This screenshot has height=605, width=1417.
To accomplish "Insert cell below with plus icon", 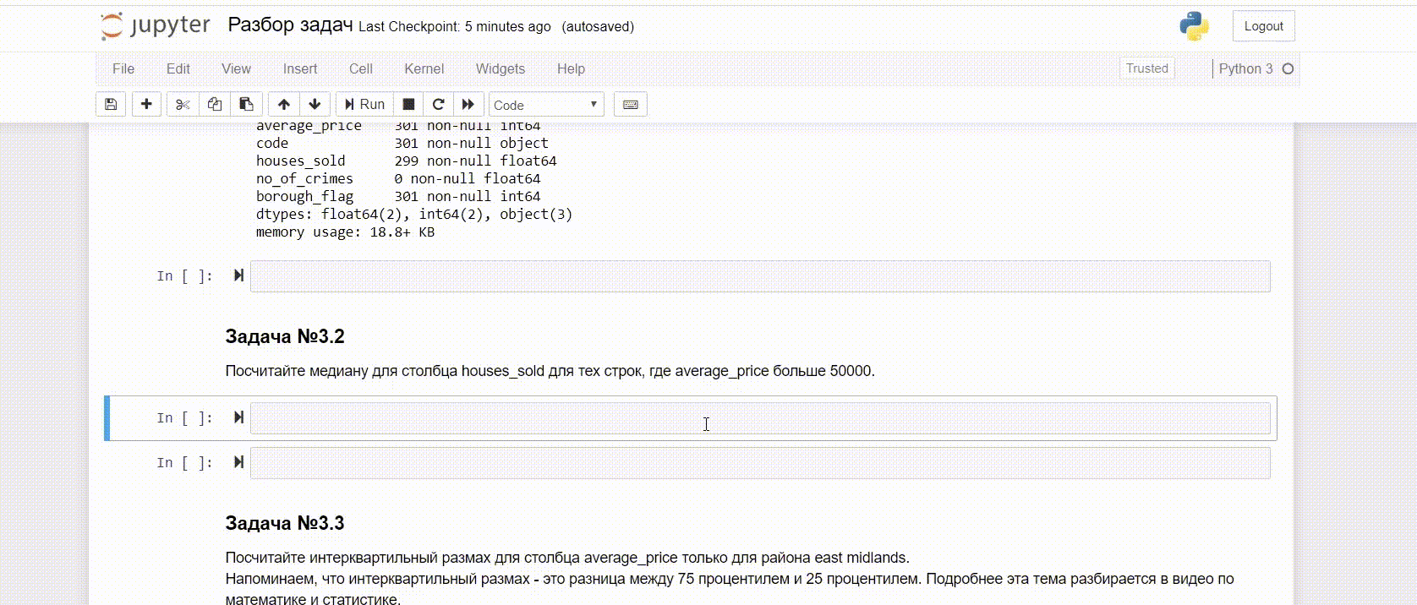I will pos(146,104).
